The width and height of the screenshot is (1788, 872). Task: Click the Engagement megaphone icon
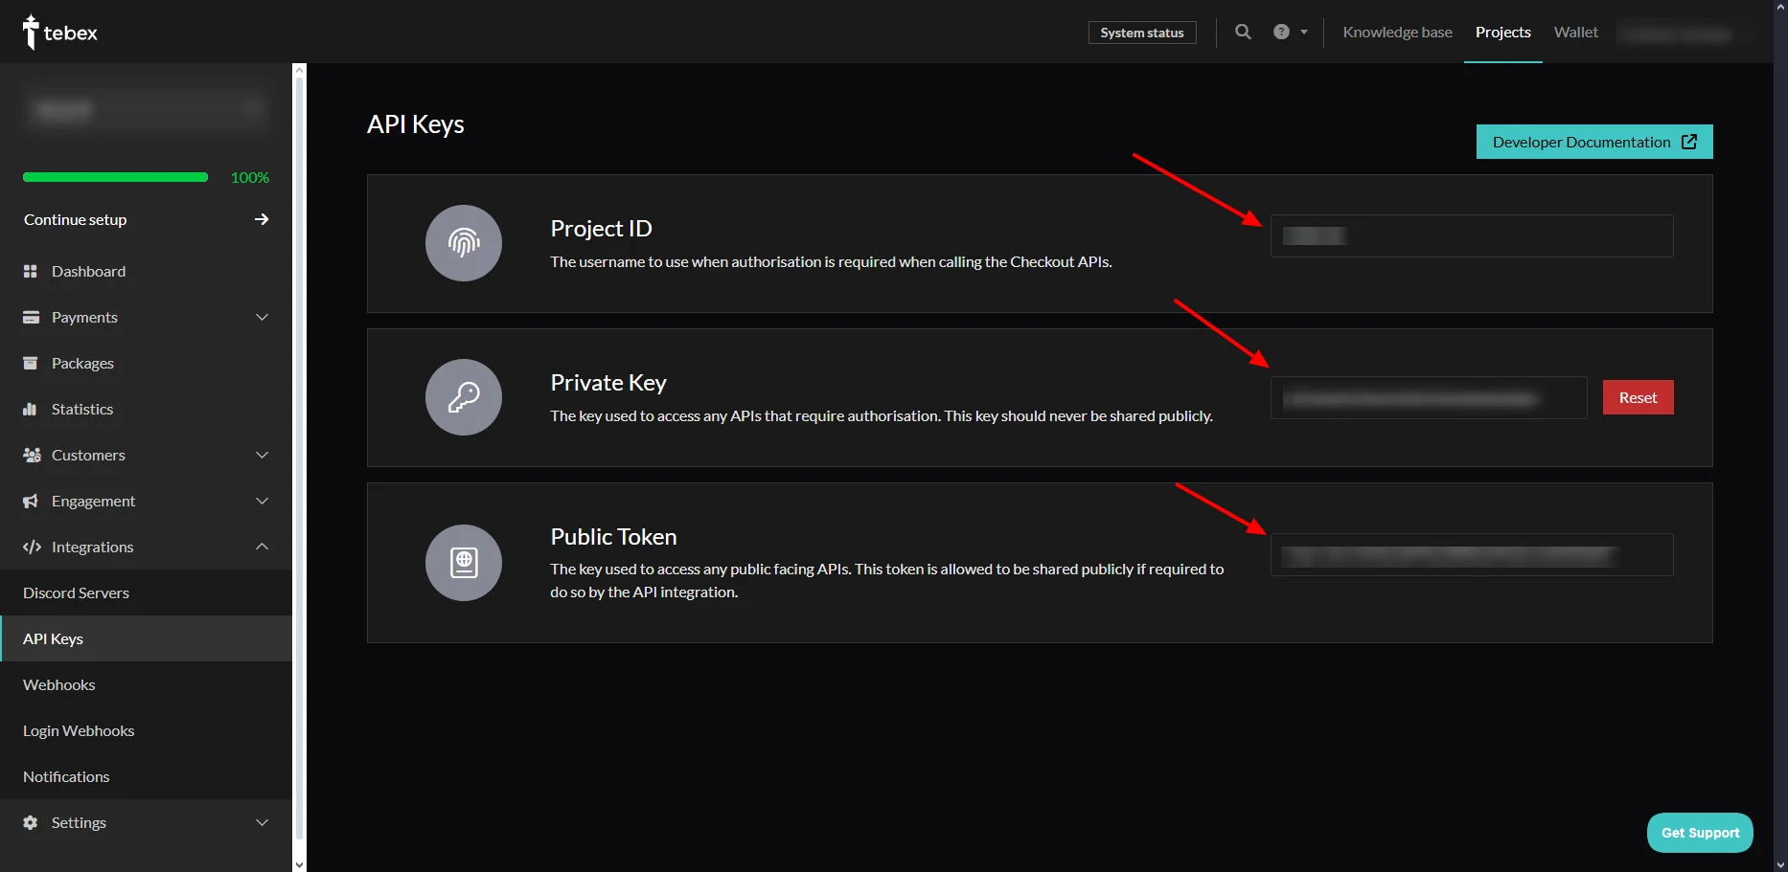pyautogui.click(x=31, y=502)
